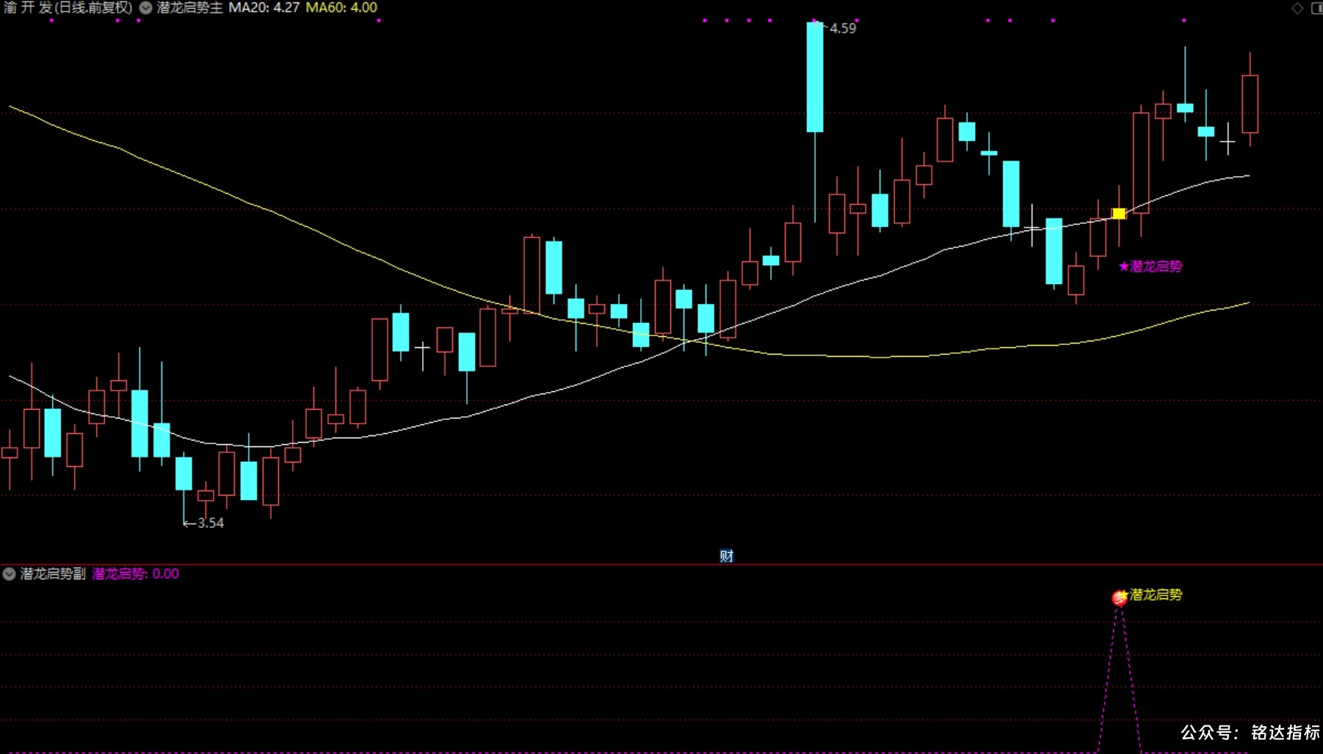Click the red signal icon in the sub-chart

click(x=1119, y=598)
